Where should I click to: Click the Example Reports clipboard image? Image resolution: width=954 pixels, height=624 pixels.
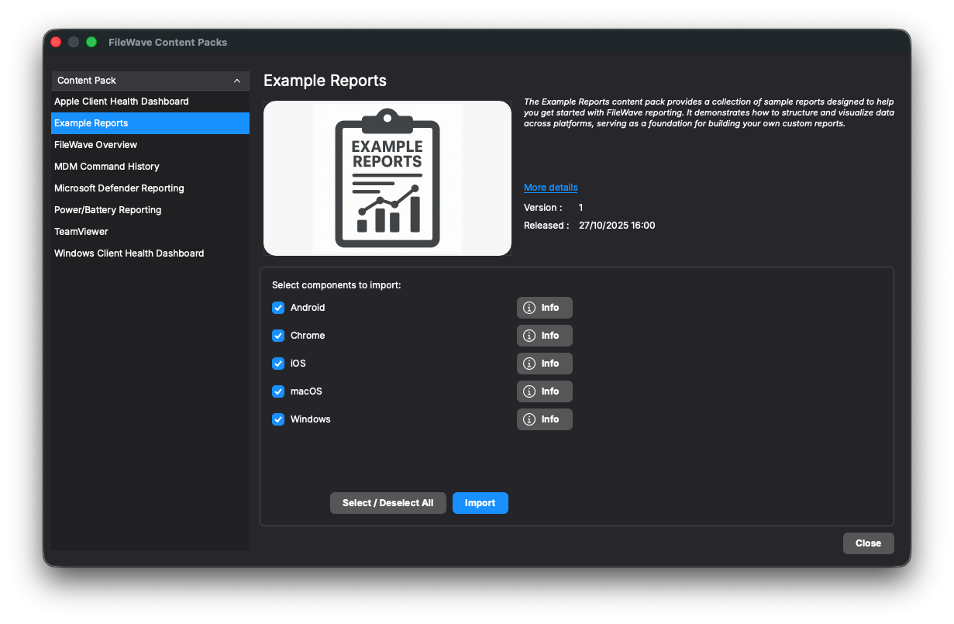pyautogui.click(x=387, y=178)
